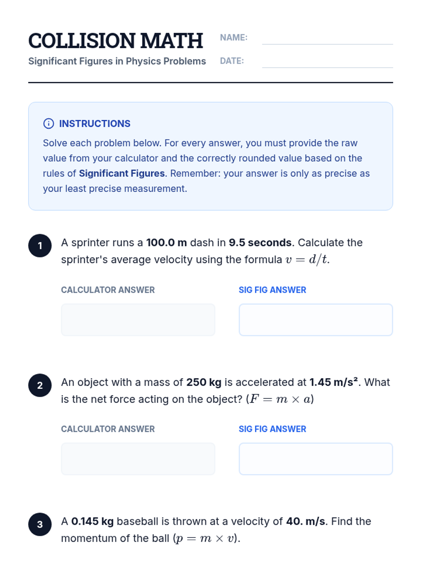Click the bold Significant Figures phrase in instructions
The image size is (421, 561).
[x=122, y=173]
